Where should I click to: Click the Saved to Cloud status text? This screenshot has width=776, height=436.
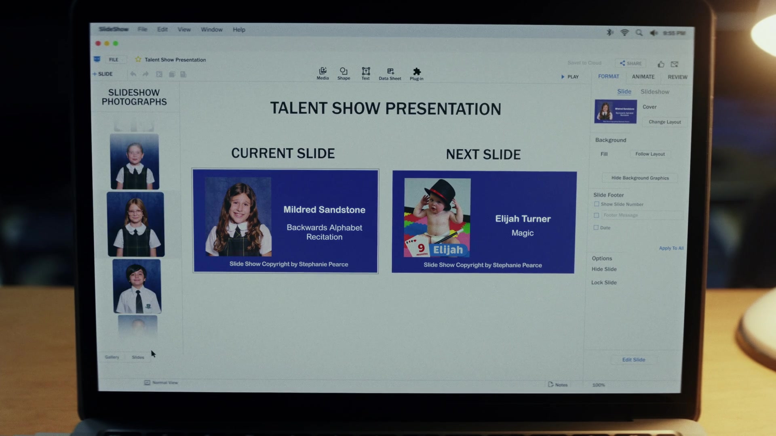(584, 63)
